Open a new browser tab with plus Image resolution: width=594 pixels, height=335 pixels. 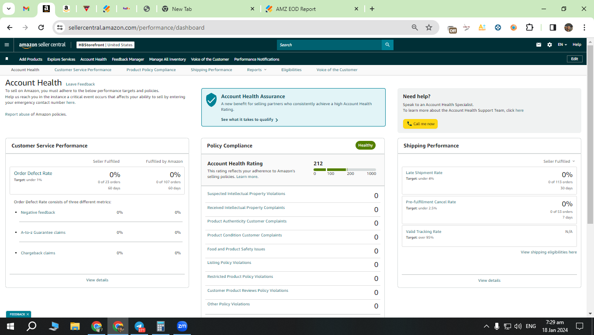372,9
